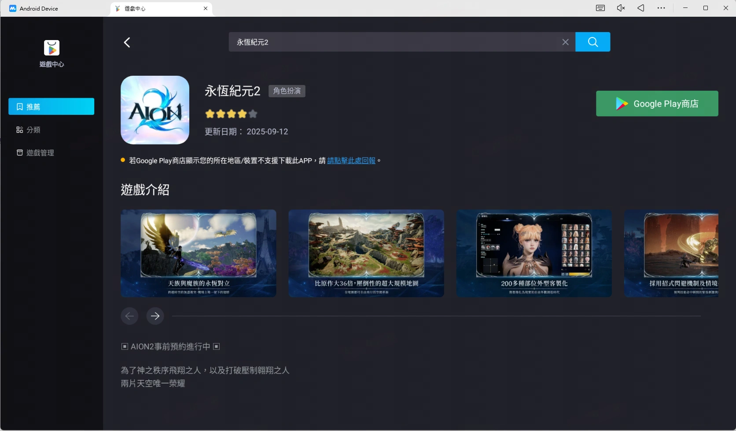
Task: Select the 推薦 sidebar icon
Action: point(51,106)
